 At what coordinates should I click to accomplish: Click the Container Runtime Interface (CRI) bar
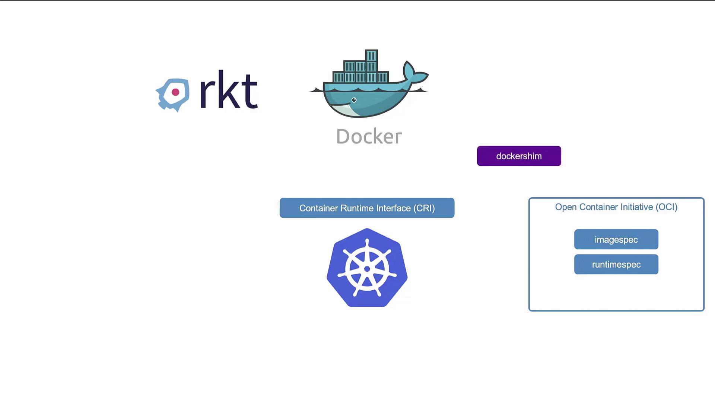(x=367, y=208)
